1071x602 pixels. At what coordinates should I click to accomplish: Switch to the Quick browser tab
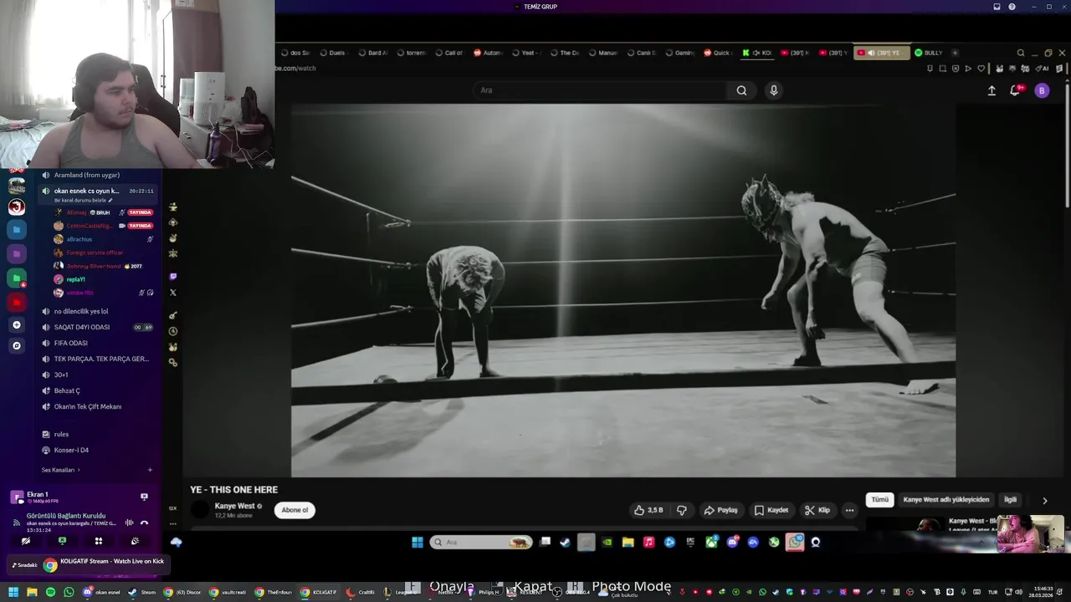pyautogui.click(x=718, y=53)
